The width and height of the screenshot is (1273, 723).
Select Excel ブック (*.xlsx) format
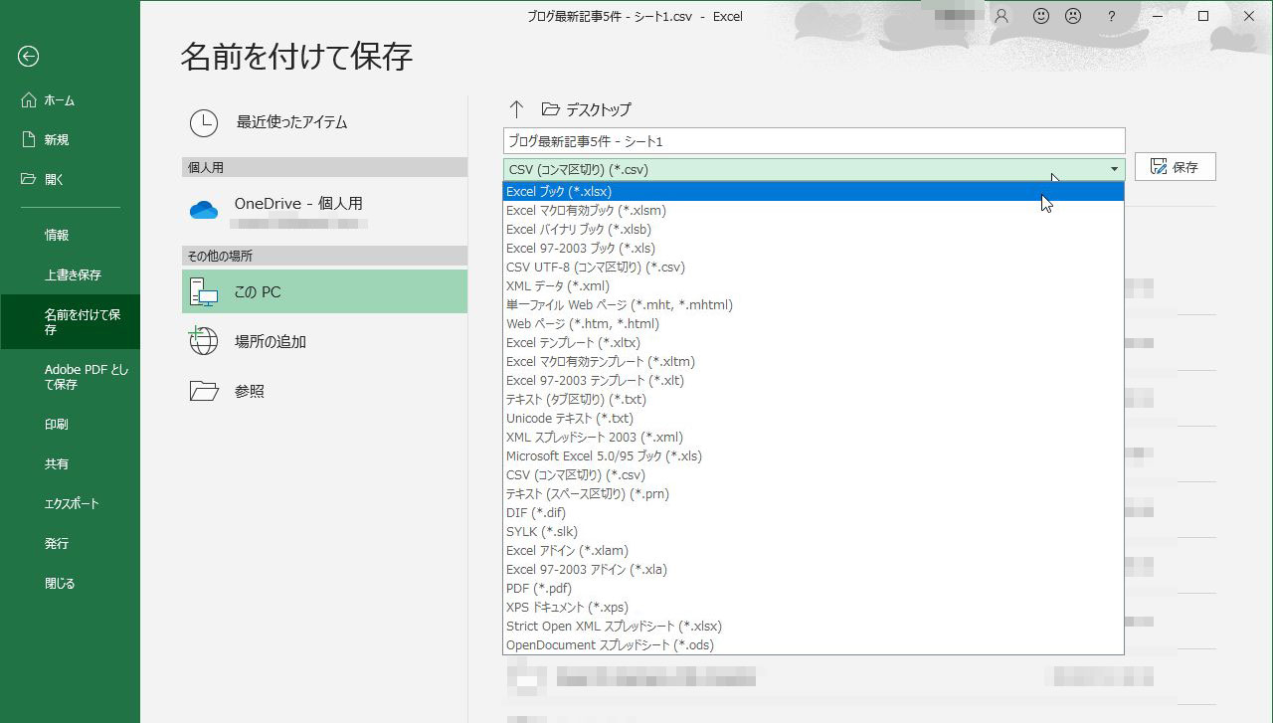(x=814, y=192)
